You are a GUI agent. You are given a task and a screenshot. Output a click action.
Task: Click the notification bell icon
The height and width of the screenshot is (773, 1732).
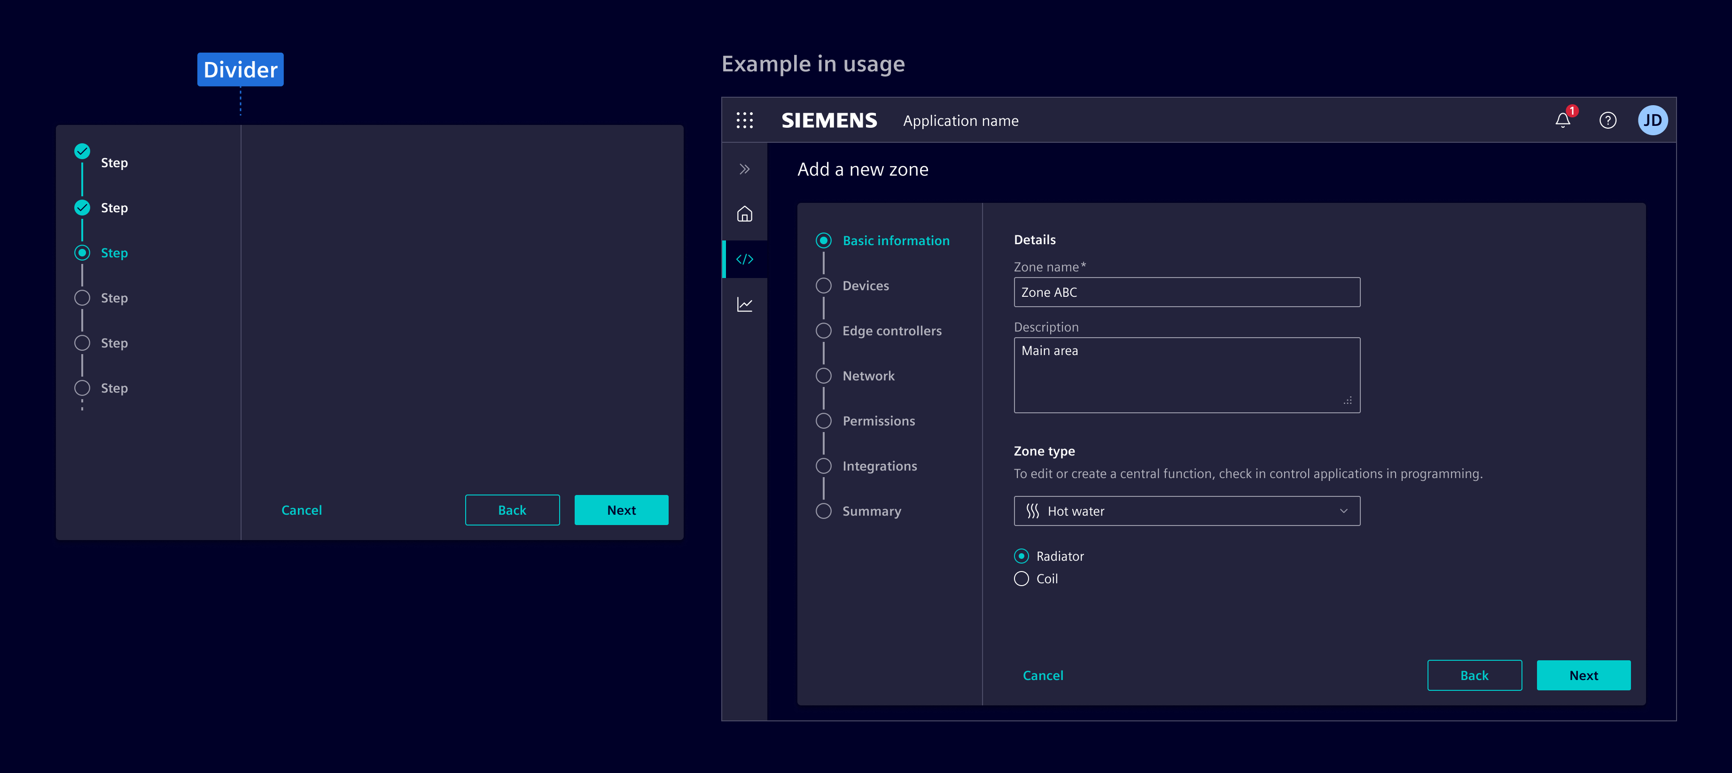pyautogui.click(x=1562, y=120)
